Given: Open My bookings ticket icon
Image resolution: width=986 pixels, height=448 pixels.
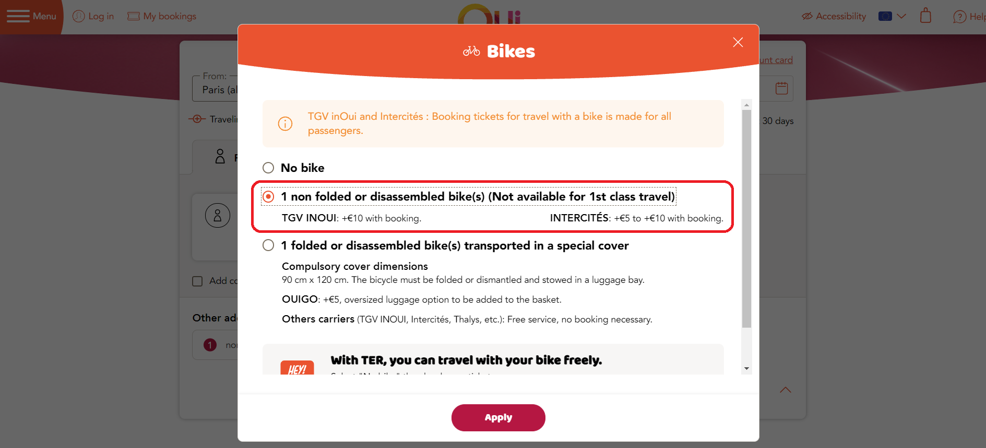Looking at the screenshot, I should tap(134, 16).
